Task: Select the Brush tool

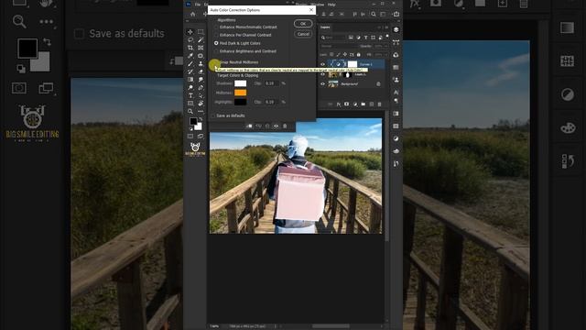Action: [x=190, y=63]
